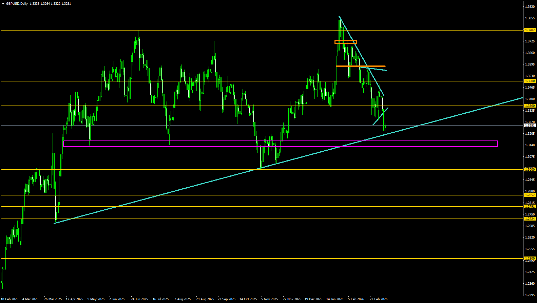This screenshot has height=303, width=537.
Task: Select the 1.3787 horizontal level price tag
Action: 530,30
